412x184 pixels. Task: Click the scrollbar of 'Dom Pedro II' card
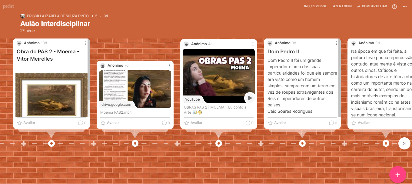[x=340, y=78]
